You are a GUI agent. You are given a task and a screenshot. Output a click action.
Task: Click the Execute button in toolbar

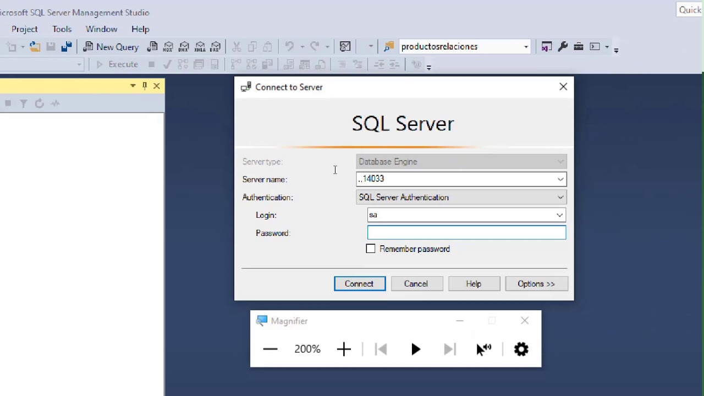[117, 64]
